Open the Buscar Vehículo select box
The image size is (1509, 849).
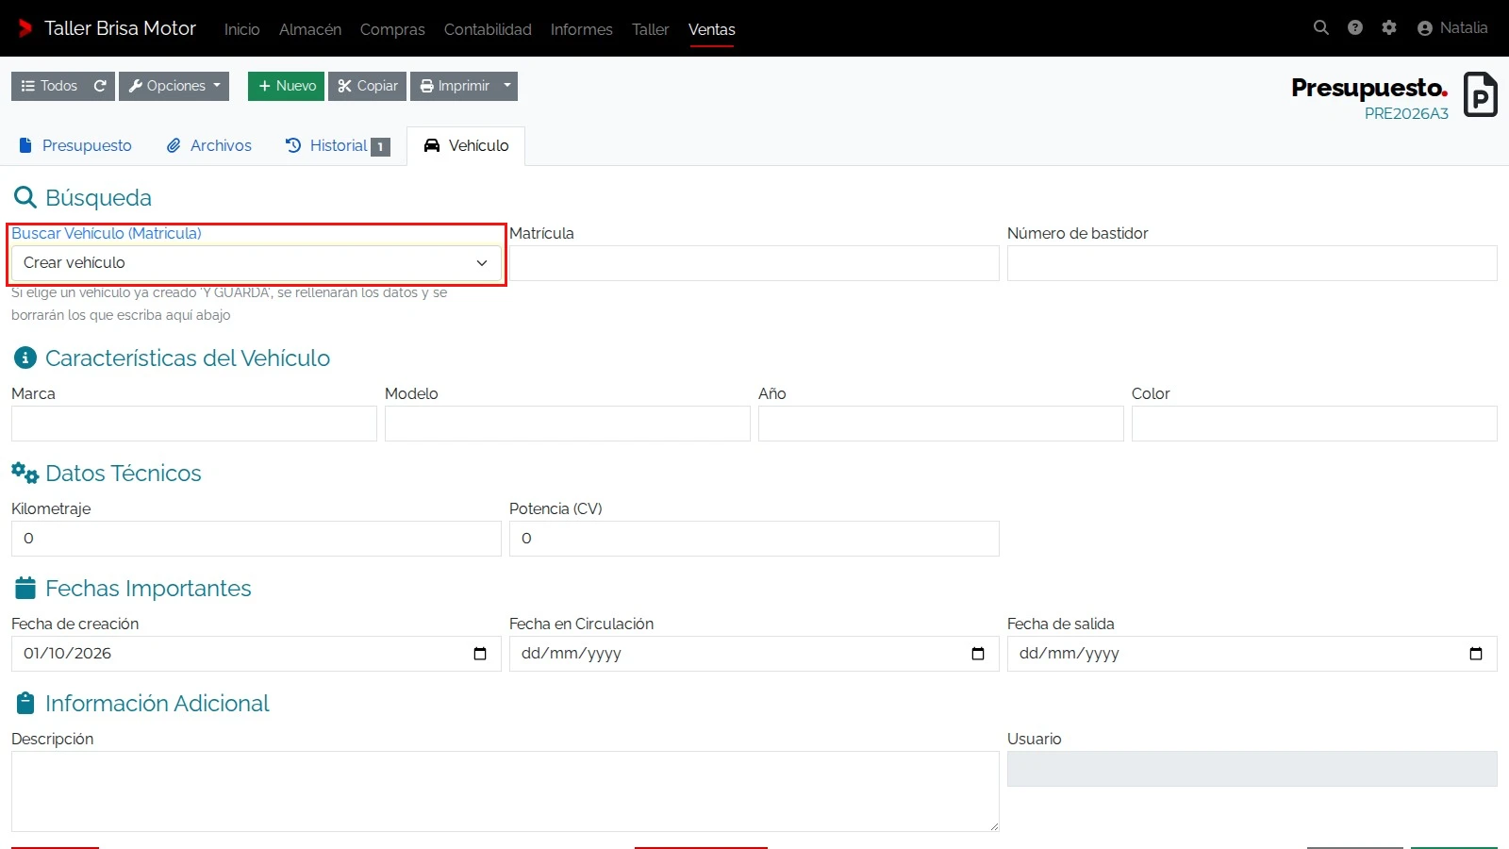pos(257,263)
